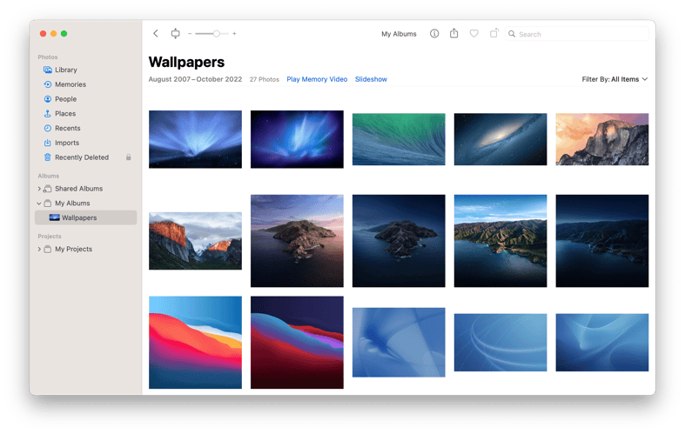
Task: Select the purple aurora Snow Leopard wallpaper
Action: pyautogui.click(x=297, y=139)
